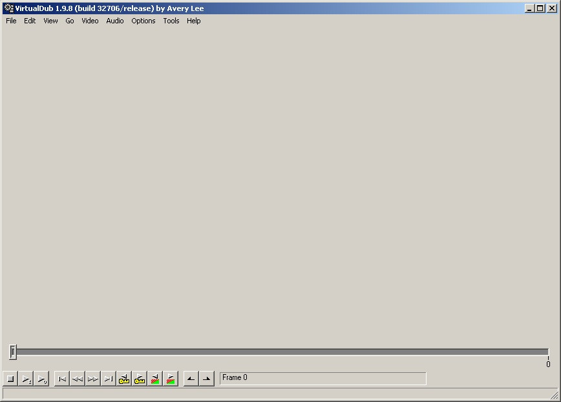Viewport: 561px width, 402px height.
Task: Scan forward to next scene
Action: pyautogui.click(x=171, y=379)
